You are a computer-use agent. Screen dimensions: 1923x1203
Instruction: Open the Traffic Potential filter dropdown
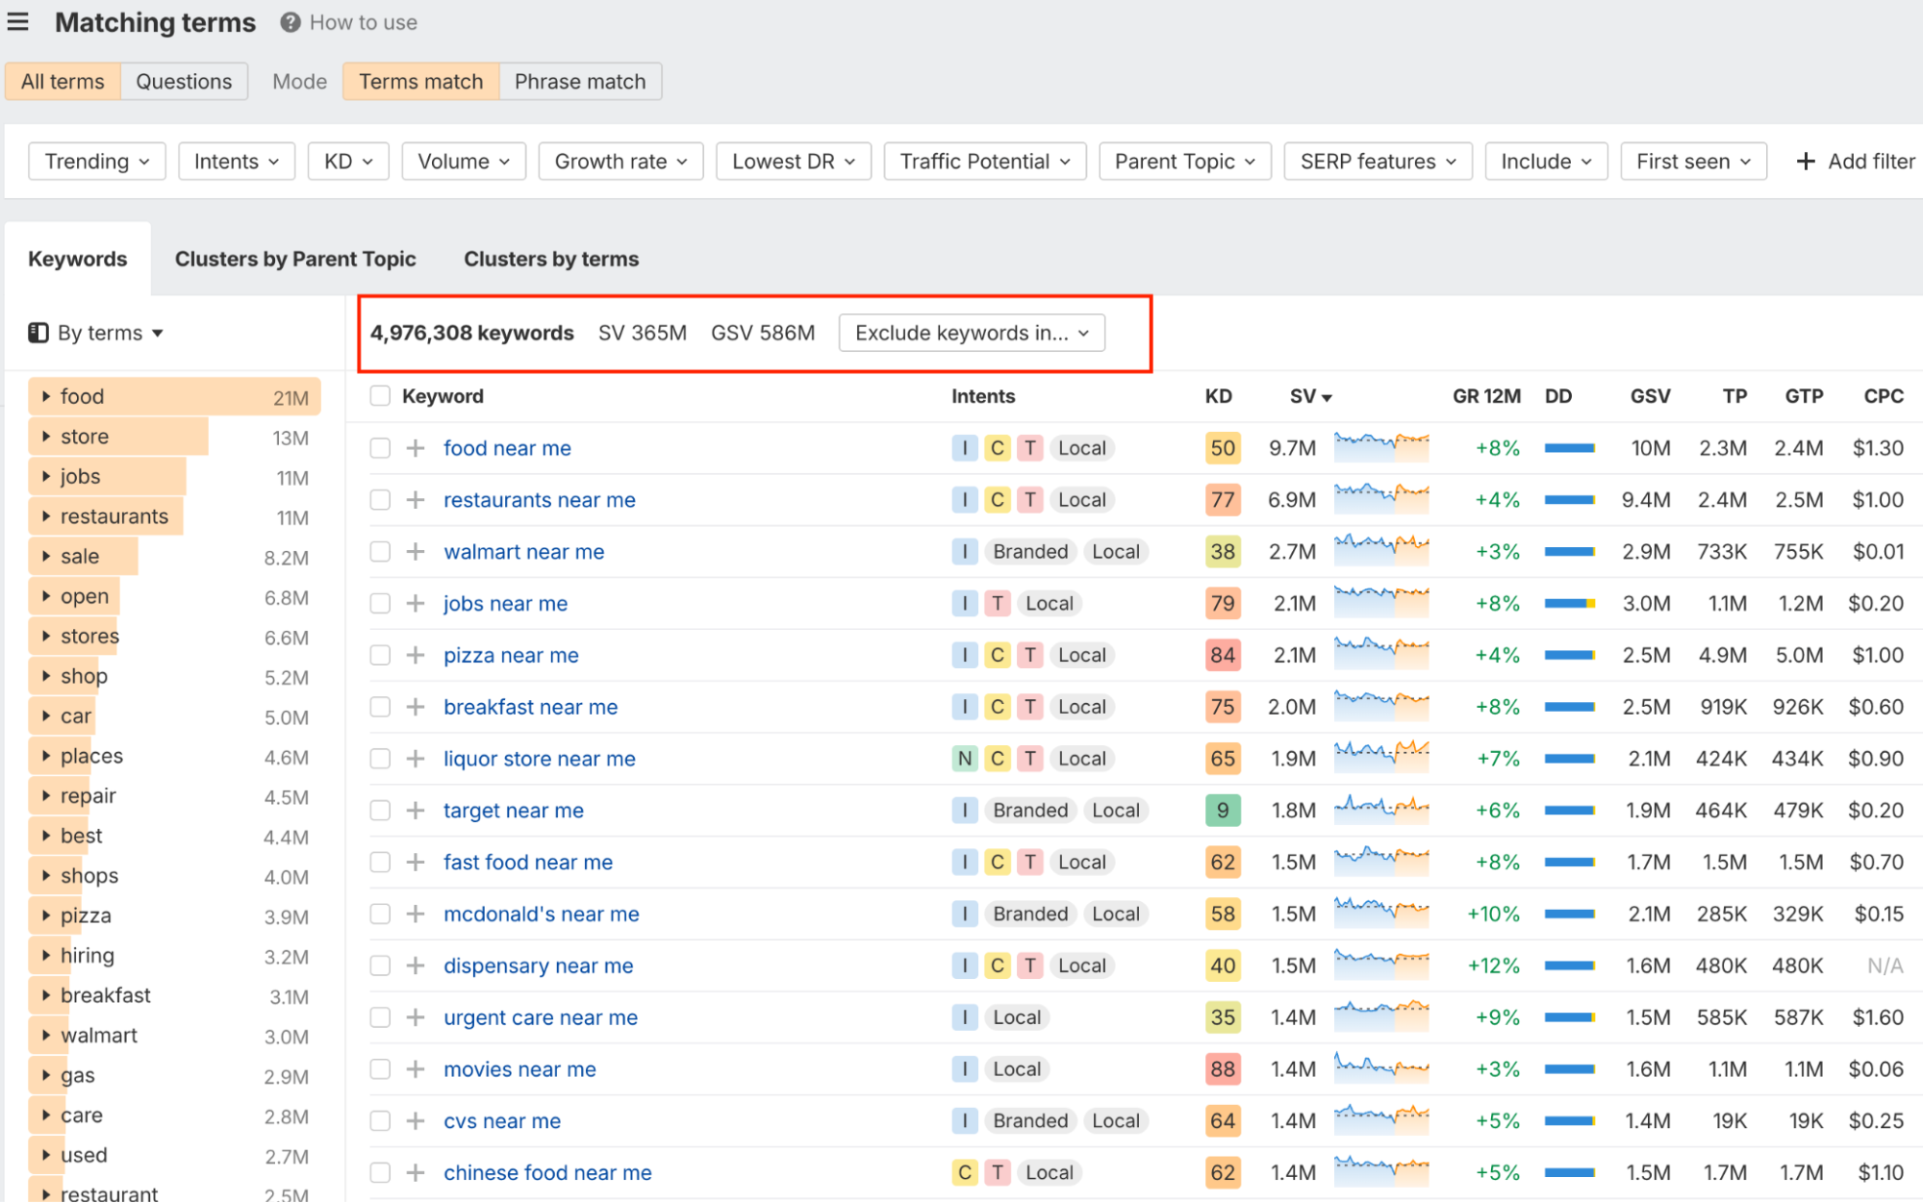984,162
